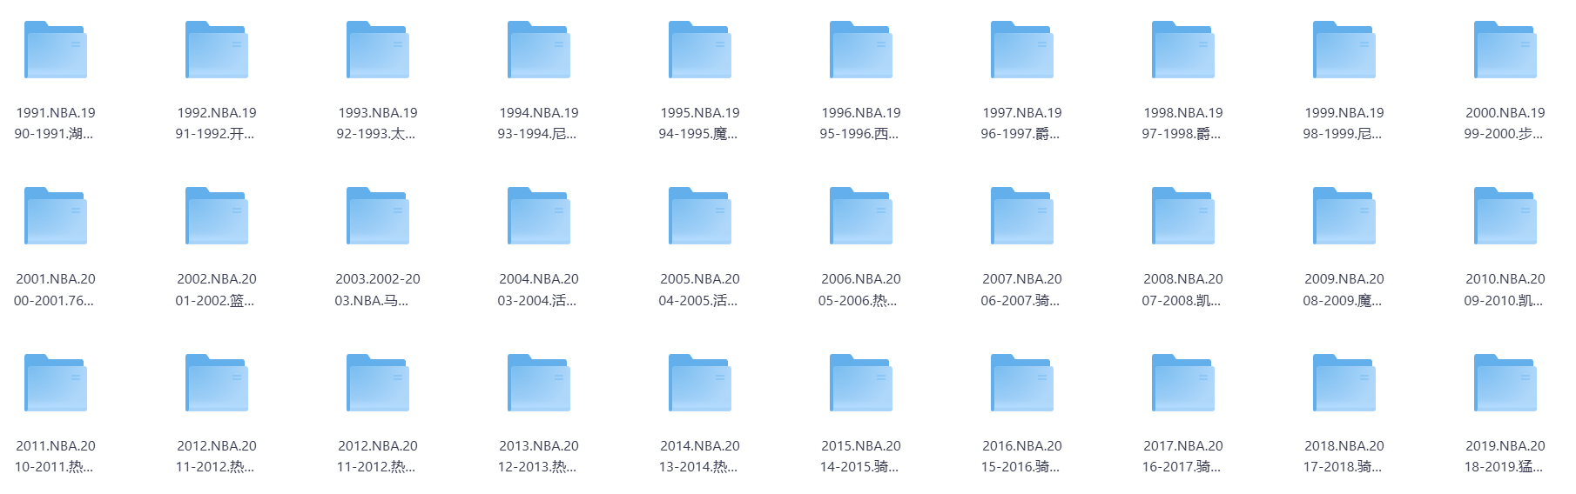Click the 2007.NBA.2006-2007 folder icon
Image resolution: width=1576 pixels, height=494 pixels.
(1022, 217)
